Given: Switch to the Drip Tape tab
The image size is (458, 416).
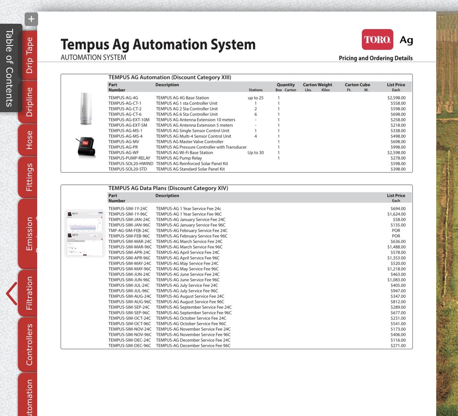Looking at the screenshot, I should pos(29,55).
